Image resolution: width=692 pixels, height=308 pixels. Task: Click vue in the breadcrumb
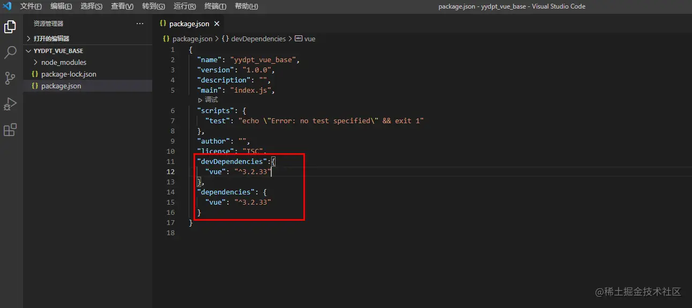click(x=310, y=39)
